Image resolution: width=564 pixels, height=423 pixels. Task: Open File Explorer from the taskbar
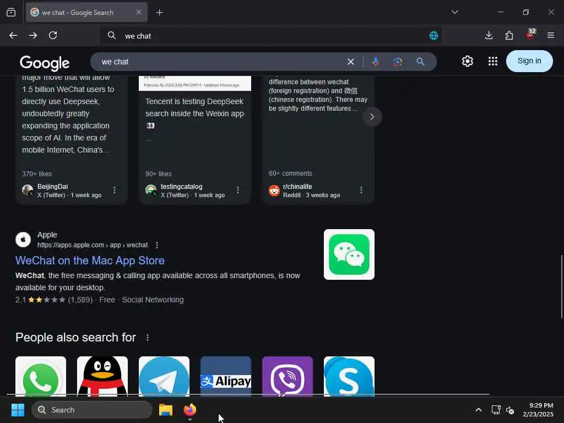point(165,410)
